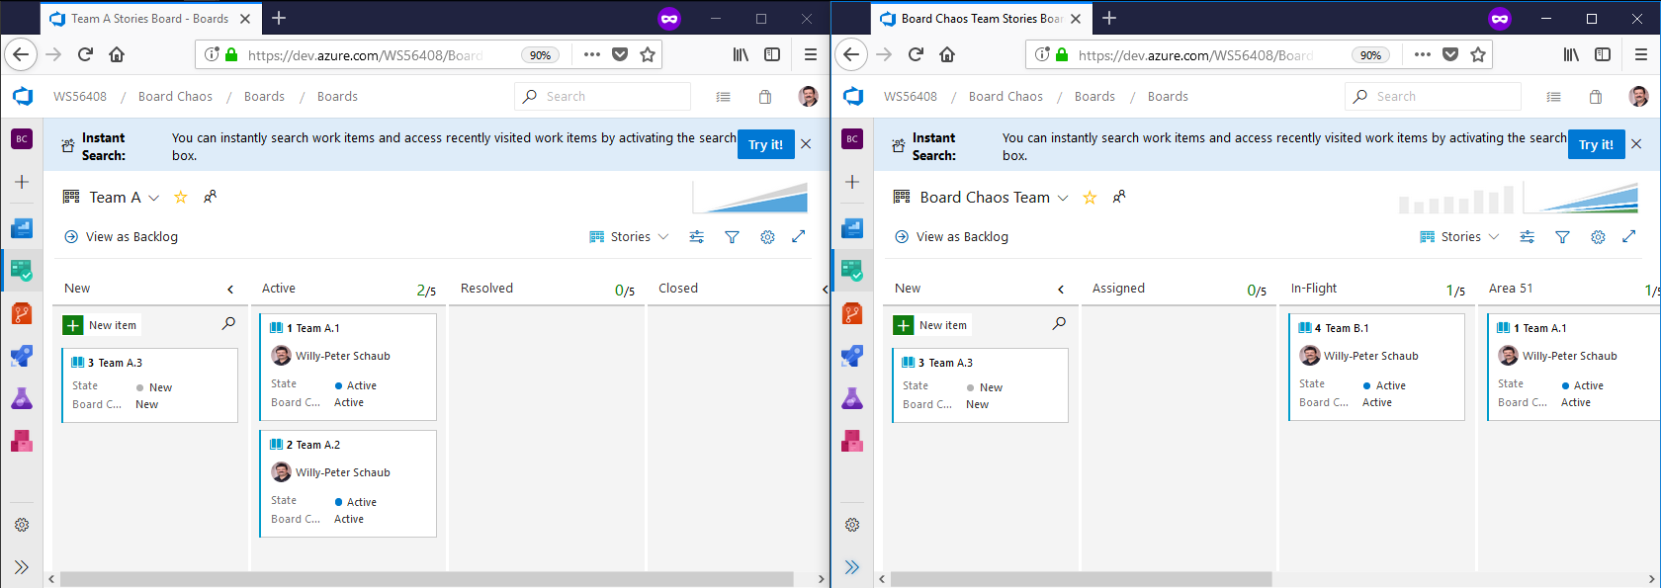This screenshot has width=1661, height=588.
Task: Search New column magnifier in right window
Action: (x=1059, y=323)
